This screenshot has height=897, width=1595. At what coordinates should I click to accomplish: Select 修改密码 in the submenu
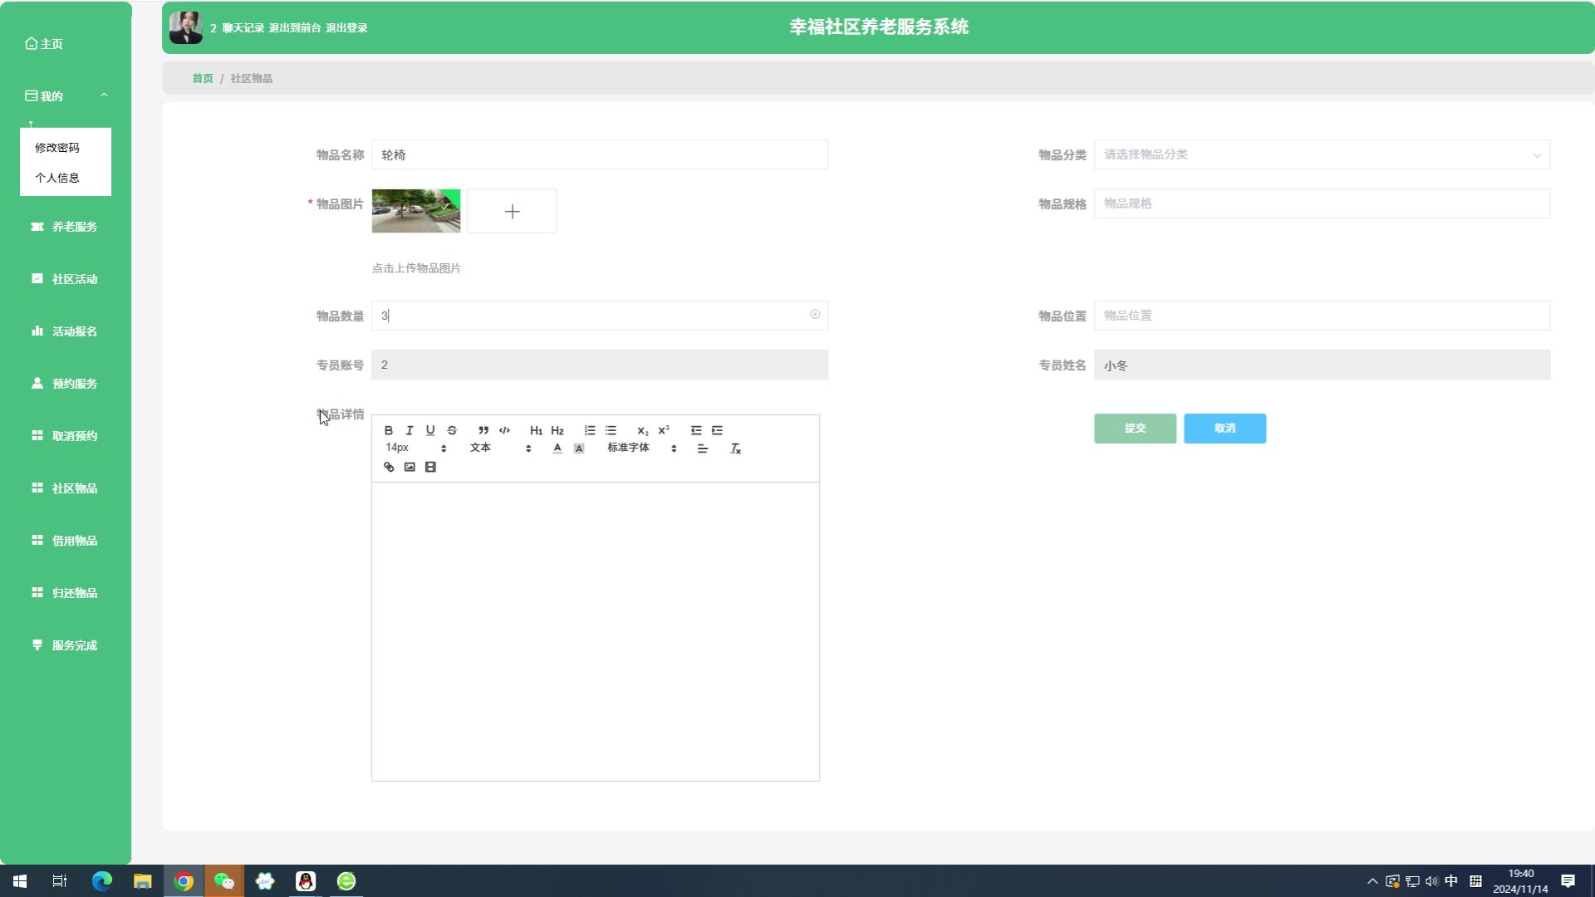pos(57,148)
